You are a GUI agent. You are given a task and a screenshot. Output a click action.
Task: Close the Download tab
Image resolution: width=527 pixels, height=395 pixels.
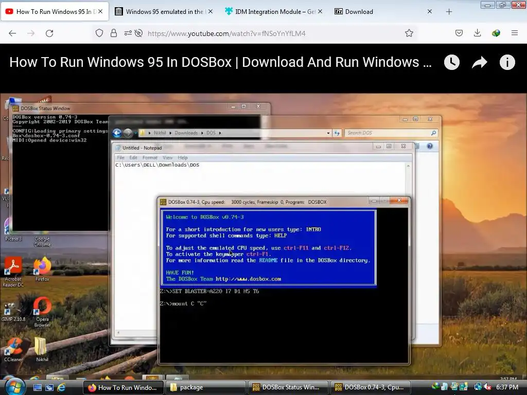click(x=430, y=11)
